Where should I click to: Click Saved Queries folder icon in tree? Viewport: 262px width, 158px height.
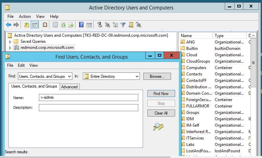tap(16, 41)
